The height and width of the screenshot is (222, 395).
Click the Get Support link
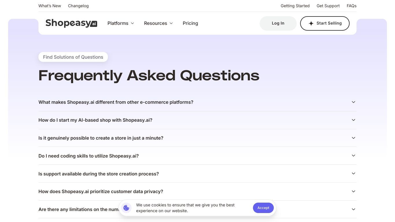click(x=328, y=6)
